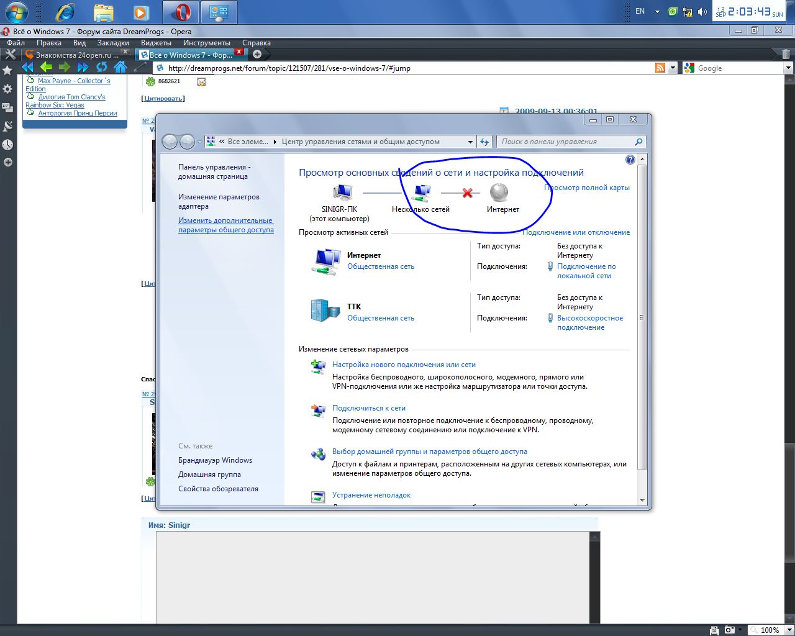Image resolution: width=795 pixels, height=636 pixels.
Task: Switch to Opera via the taskbar icon
Action: (x=181, y=12)
